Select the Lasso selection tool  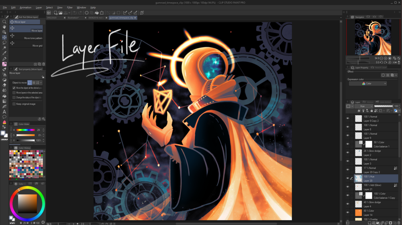(4, 42)
